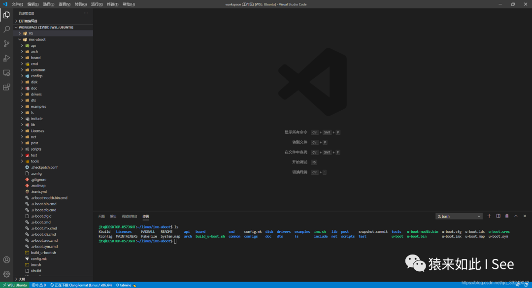Screen dimensions: 532x288
Task: Open the Source Control view
Action: tap(6, 44)
